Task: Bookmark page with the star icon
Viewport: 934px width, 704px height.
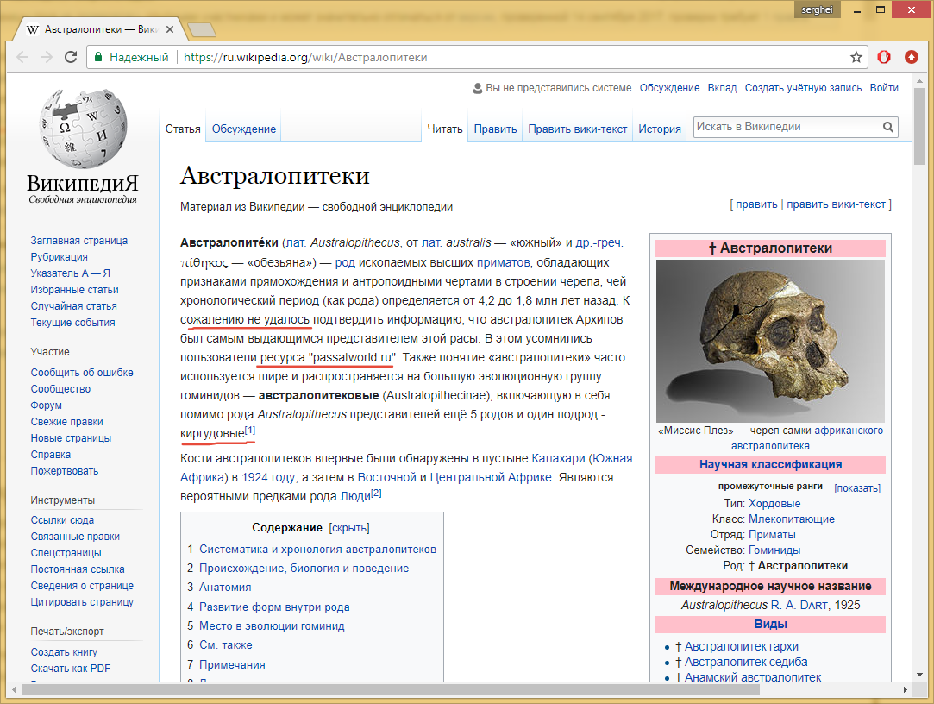Action: point(856,58)
